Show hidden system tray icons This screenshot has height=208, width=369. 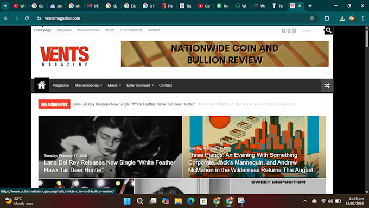click(x=305, y=201)
